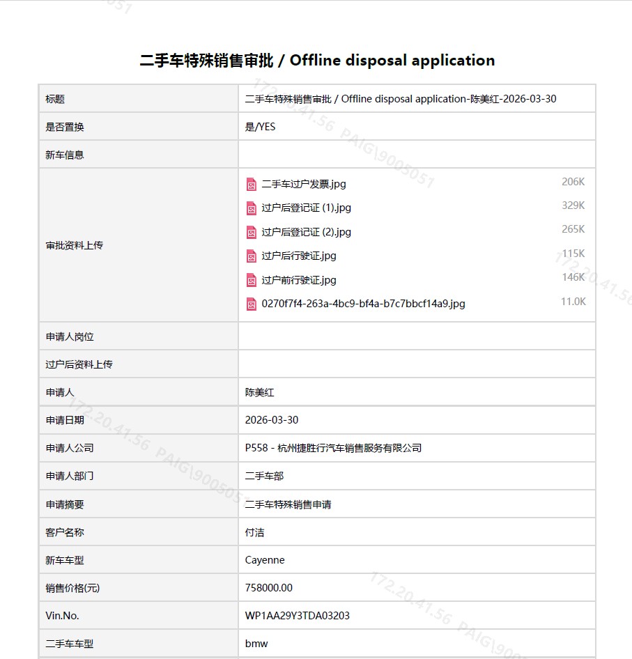Viewport: 632px width, 659px height.
Task: Click the sales price value 758000.00
Action: click(269, 588)
